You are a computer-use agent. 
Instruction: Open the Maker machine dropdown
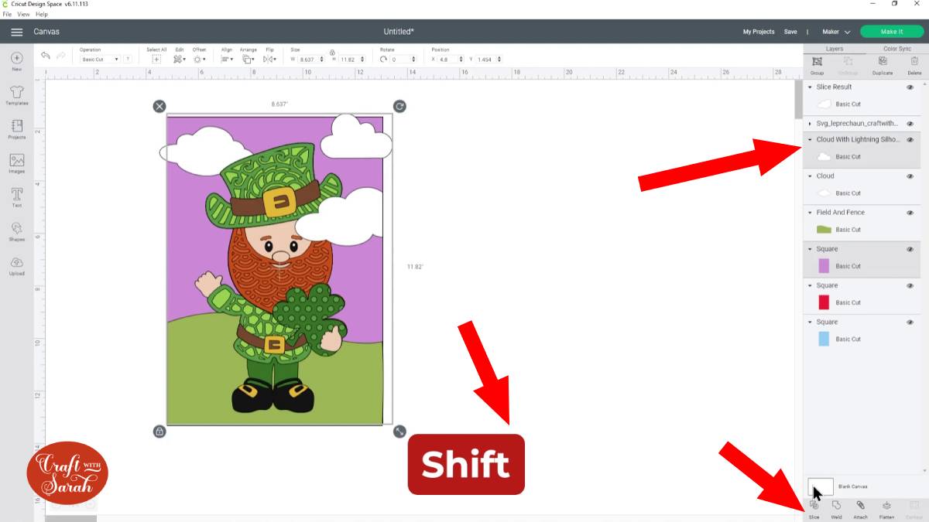[836, 32]
